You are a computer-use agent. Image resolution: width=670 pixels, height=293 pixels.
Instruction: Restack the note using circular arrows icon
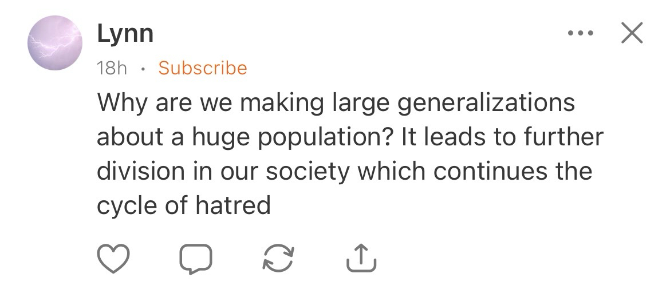pyautogui.click(x=278, y=259)
